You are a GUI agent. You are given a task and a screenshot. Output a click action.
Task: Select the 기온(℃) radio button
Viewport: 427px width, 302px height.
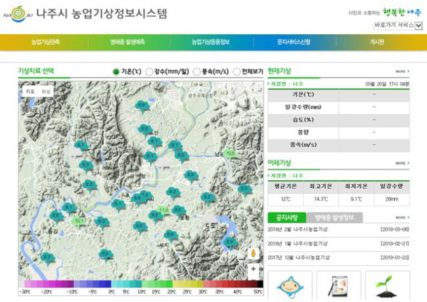pos(116,71)
